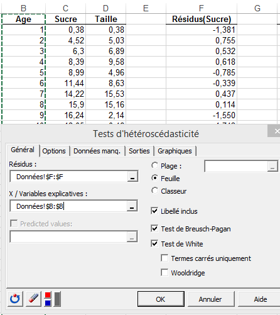Select column B header
The width and height of the screenshot is (280, 315).
24,8
